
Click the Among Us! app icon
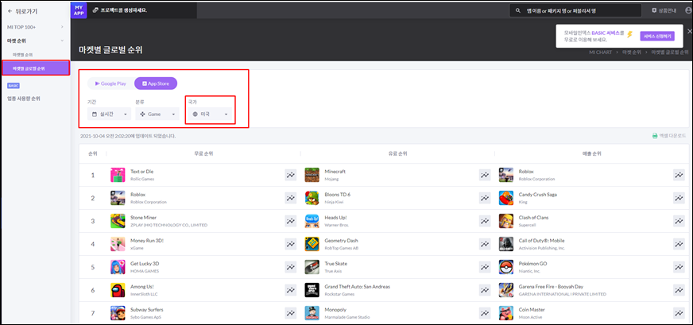pyautogui.click(x=118, y=290)
